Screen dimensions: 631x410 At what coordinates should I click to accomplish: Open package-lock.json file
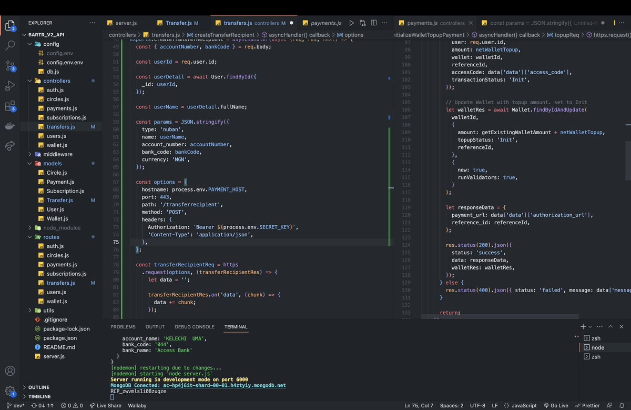pos(66,329)
